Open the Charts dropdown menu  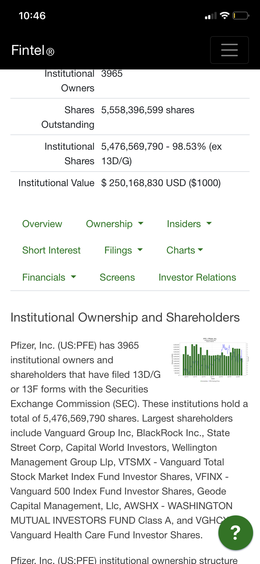click(184, 250)
